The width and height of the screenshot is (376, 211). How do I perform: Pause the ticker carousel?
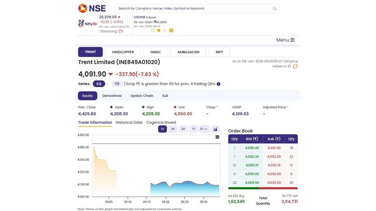tap(171, 30)
